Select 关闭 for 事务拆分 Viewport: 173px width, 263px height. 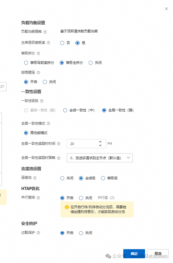(91, 63)
